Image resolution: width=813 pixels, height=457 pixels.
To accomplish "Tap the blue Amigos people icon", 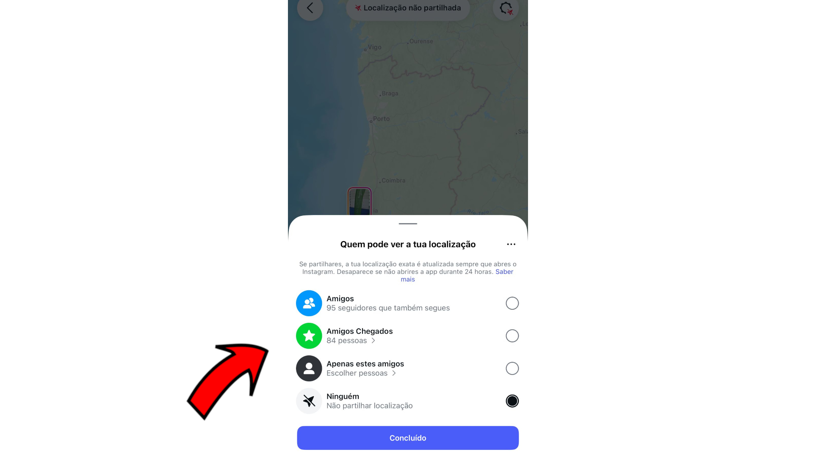I will pyautogui.click(x=309, y=303).
